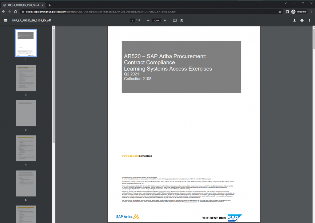
Task: Open the tab search dropdown arrow
Action: (x=286, y=3)
